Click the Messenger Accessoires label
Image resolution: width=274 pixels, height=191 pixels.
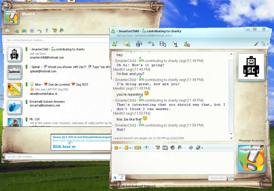251,141
